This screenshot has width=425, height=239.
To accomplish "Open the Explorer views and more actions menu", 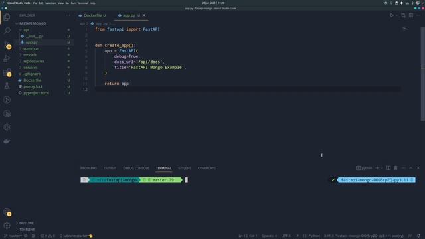I will [x=68, y=15].
